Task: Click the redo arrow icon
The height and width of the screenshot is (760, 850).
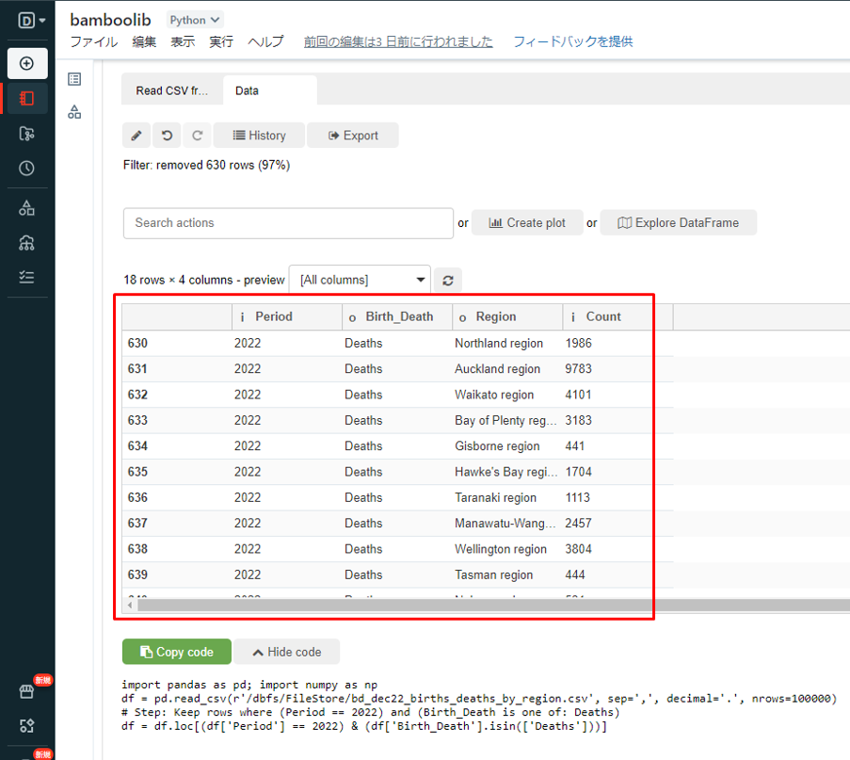Action: [x=197, y=136]
